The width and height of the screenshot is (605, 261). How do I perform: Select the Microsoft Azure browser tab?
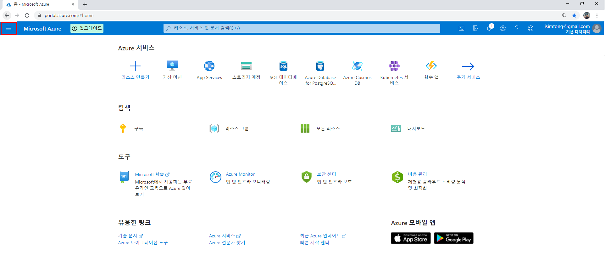(x=40, y=4)
